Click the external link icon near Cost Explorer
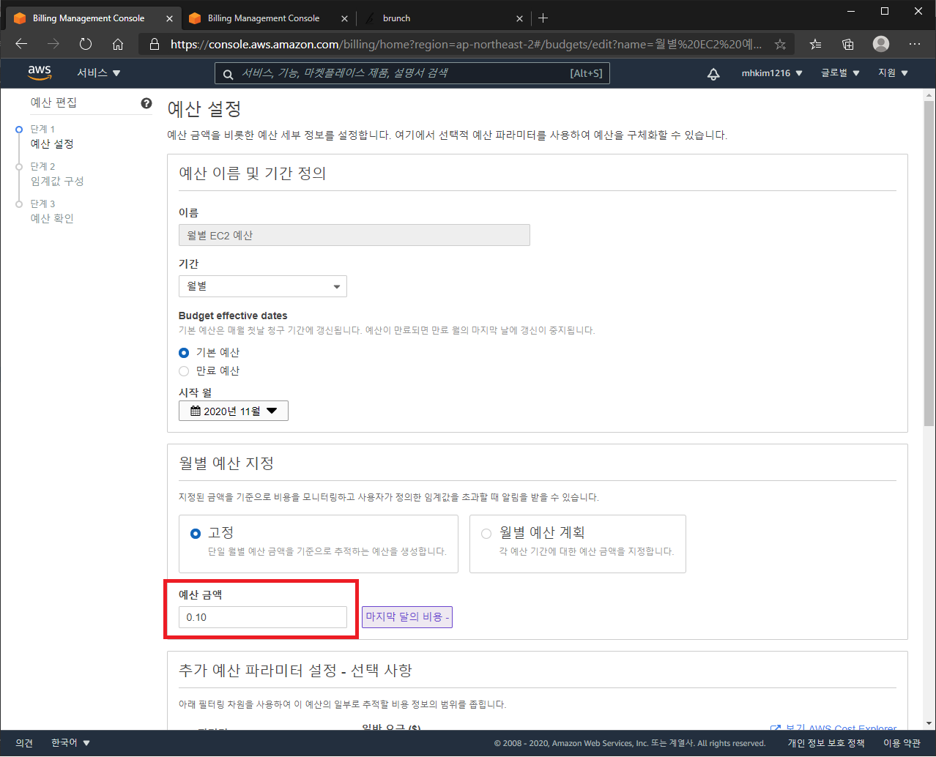Image resolution: width=936 pixels, height=757 pixels. tap(776, 728)
